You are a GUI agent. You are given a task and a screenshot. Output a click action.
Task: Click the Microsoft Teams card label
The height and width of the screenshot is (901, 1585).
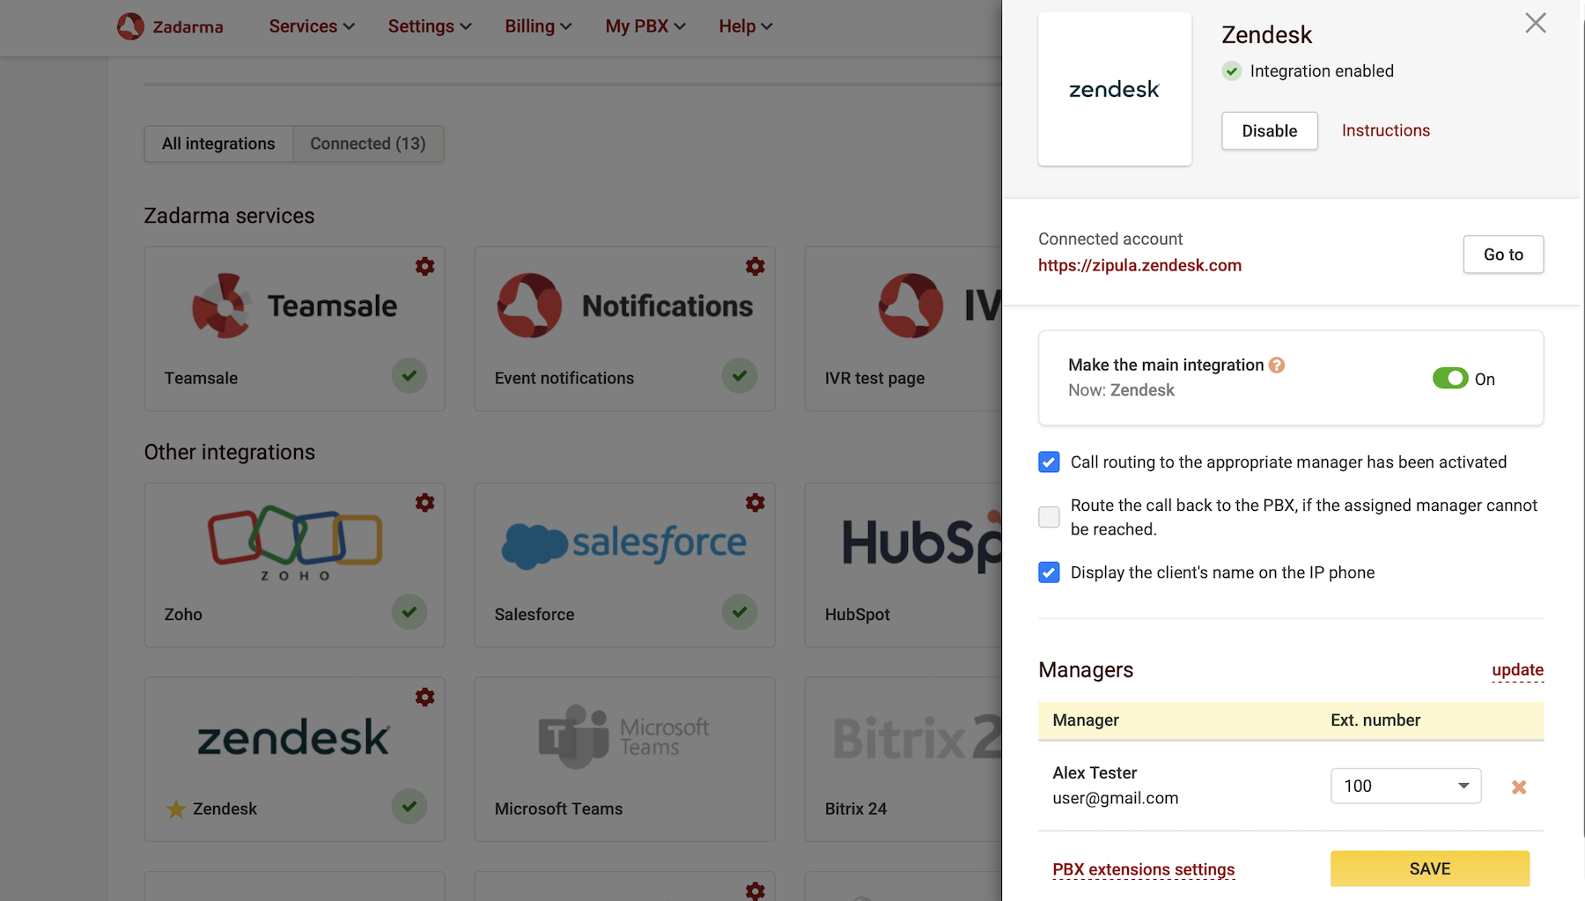558,809
